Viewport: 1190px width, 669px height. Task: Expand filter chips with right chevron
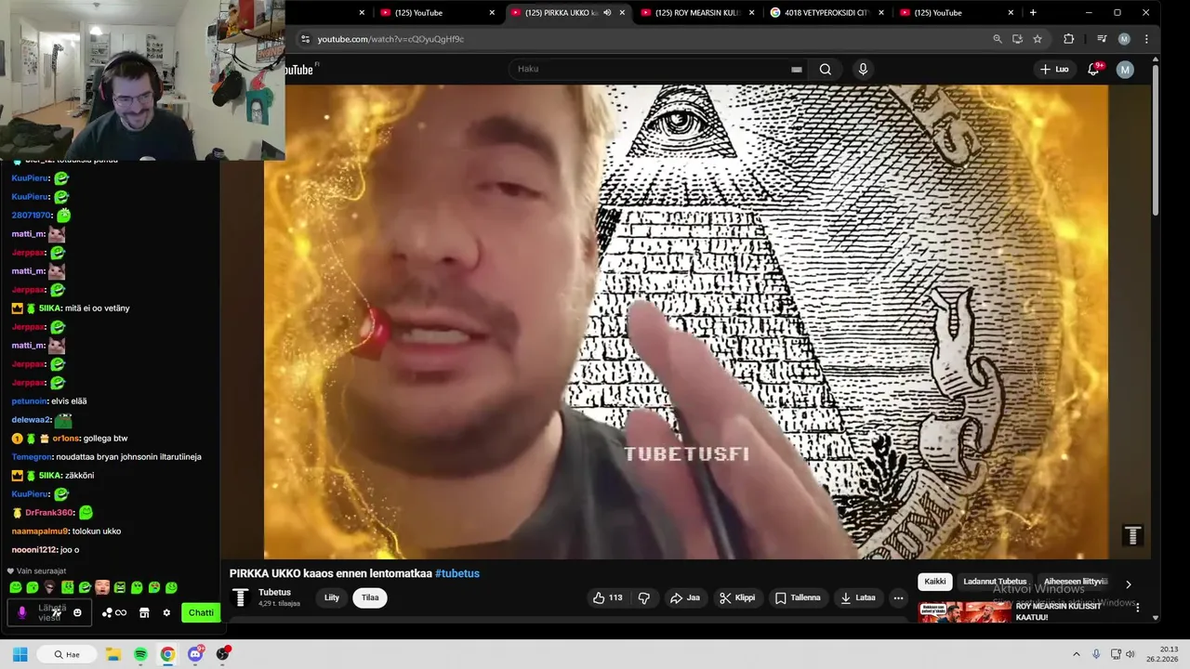point(1129,584)
